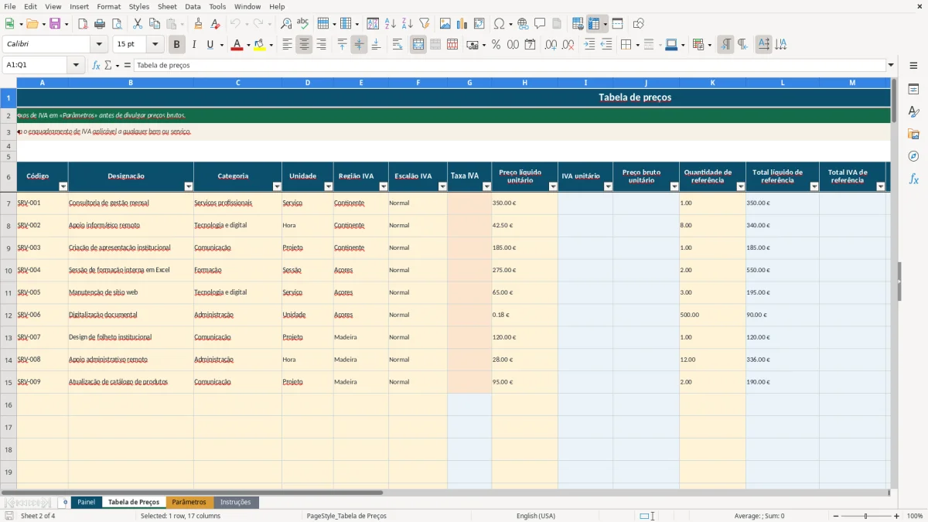The width and height of the screenshot is (928, 522).
Task: Export directly as PDF
Action: 83,24
